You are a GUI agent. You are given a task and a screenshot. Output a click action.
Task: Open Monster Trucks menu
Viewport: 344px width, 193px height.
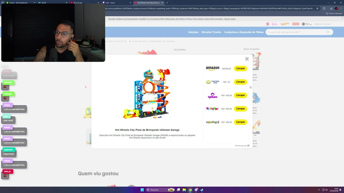[211, 32]
